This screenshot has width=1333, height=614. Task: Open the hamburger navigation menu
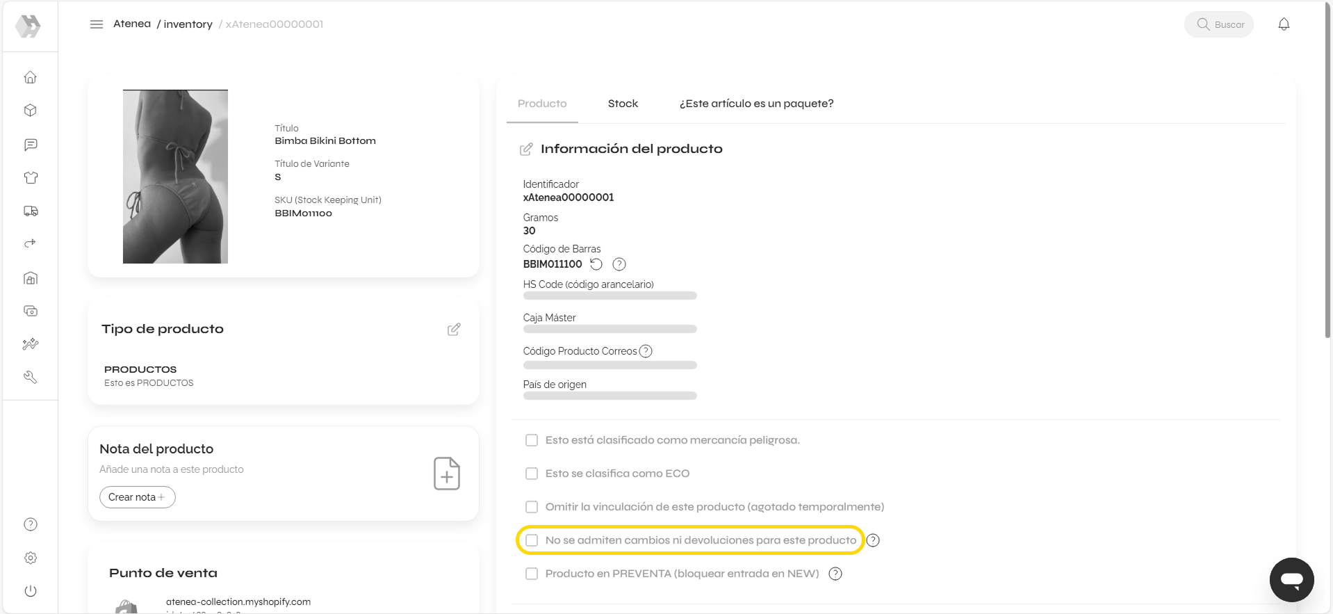97,24
